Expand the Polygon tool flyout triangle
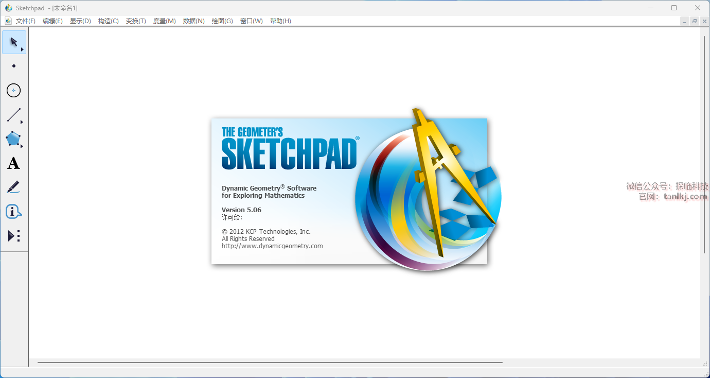 [22, 147]
